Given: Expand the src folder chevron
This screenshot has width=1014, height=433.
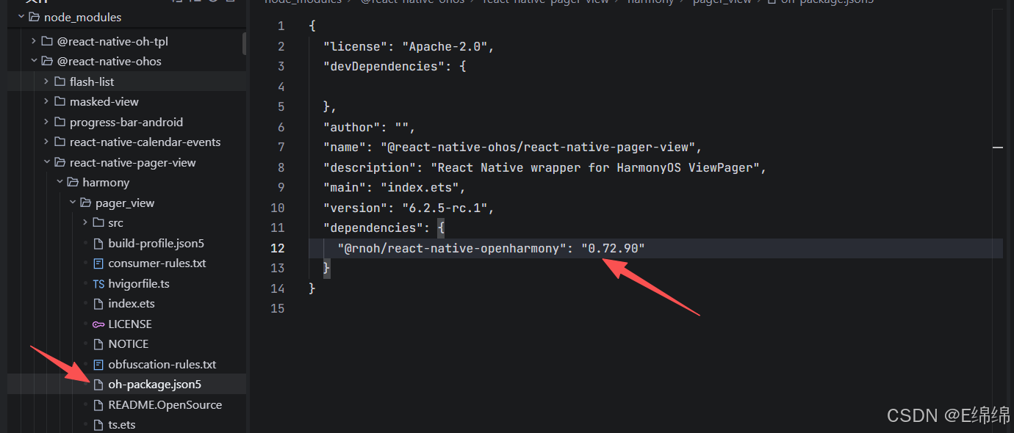Looking at the screenshot, I should coord(85,222).
